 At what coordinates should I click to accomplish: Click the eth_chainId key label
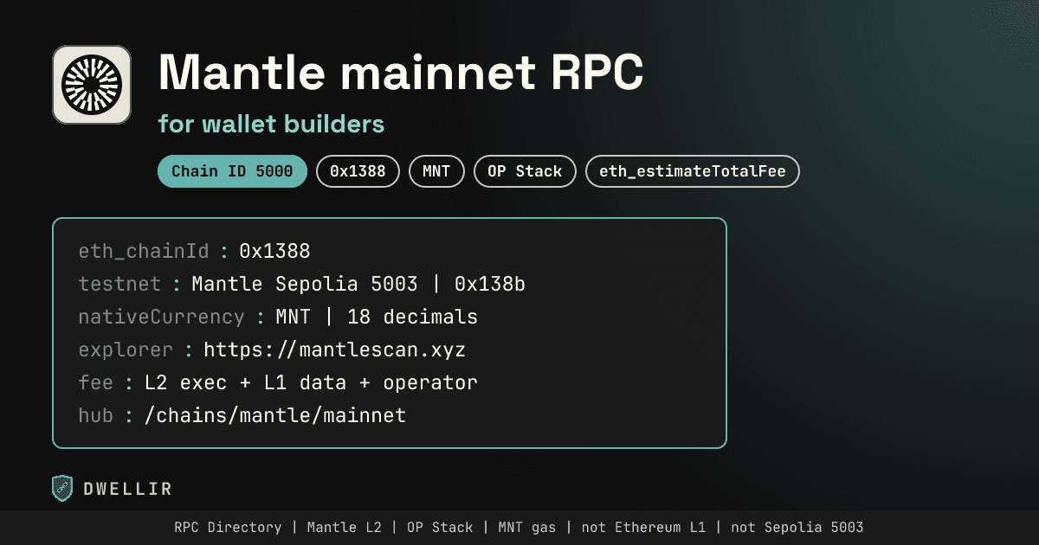(x=144, y=252)
